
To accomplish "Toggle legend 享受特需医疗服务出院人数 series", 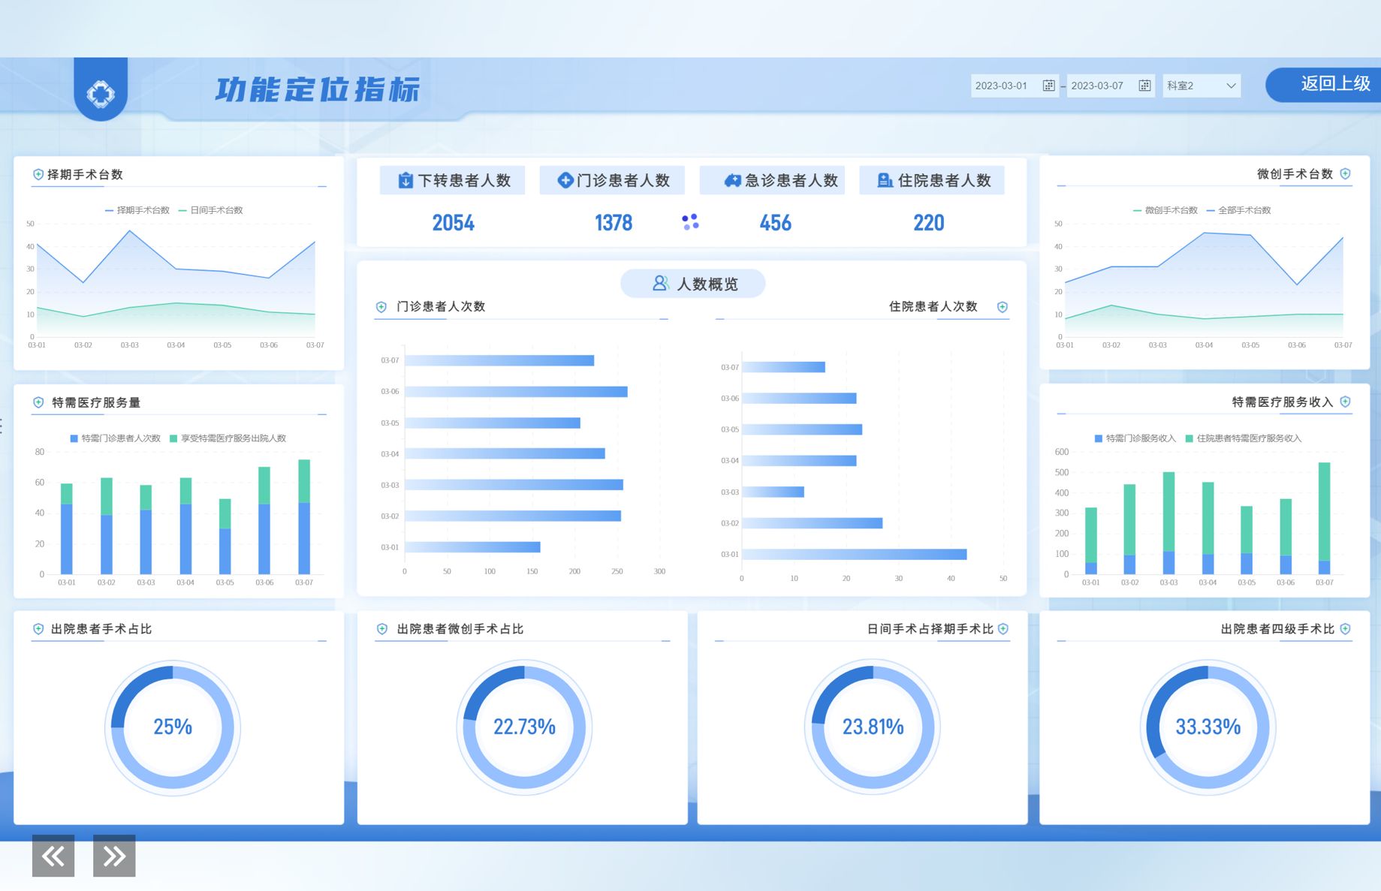I will (228, 438).
